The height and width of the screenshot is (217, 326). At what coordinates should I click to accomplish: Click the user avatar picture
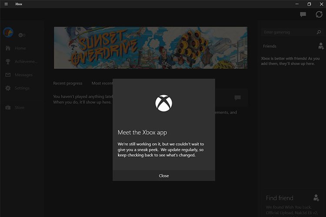[x=8, y=33]
